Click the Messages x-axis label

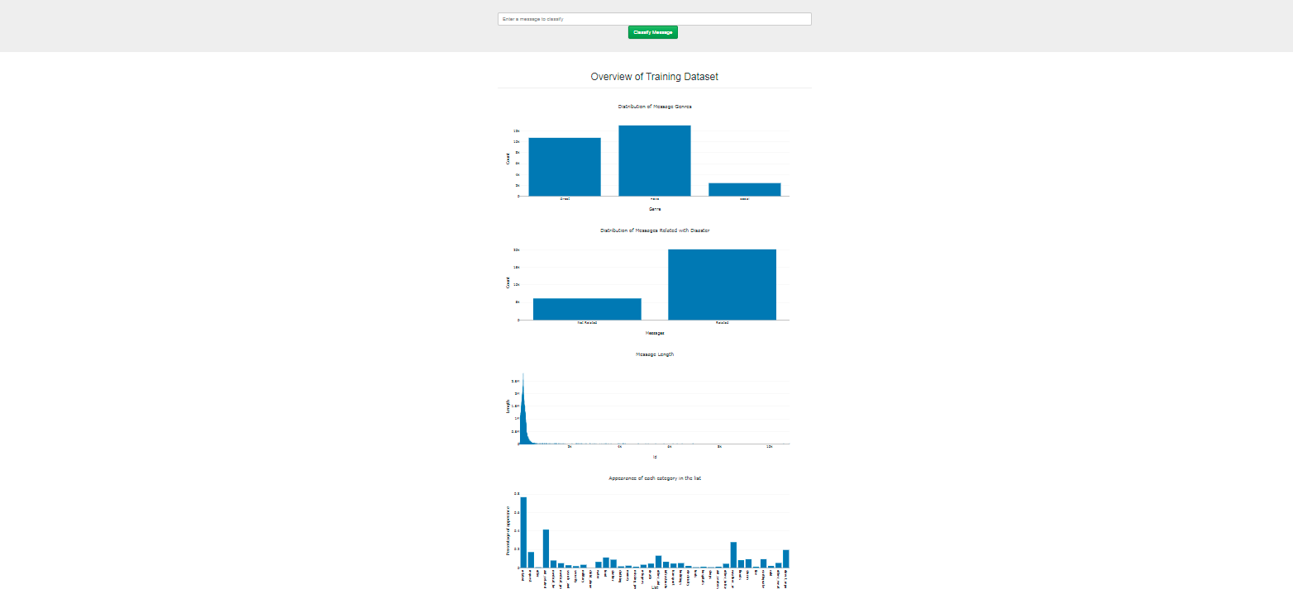[655, 333]
